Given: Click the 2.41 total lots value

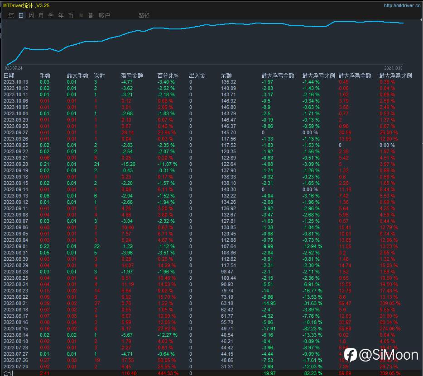Looking at the screenshot, I should point(44,373).
